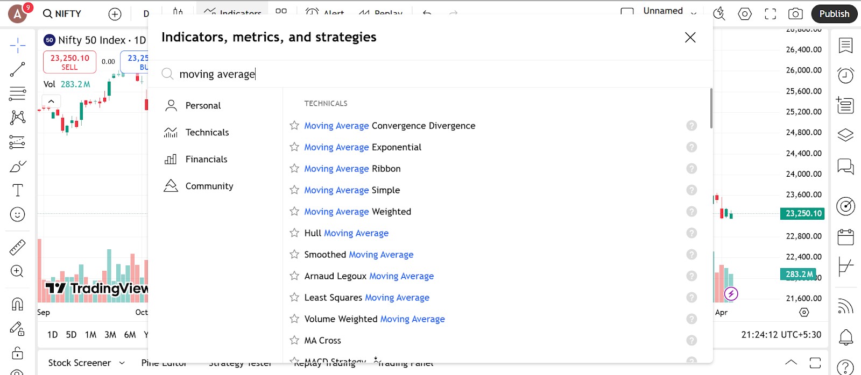The height and width of the screenshot is (375, 861).
Task: Open the NIFTY symbol search
Action: coord(62,14)
